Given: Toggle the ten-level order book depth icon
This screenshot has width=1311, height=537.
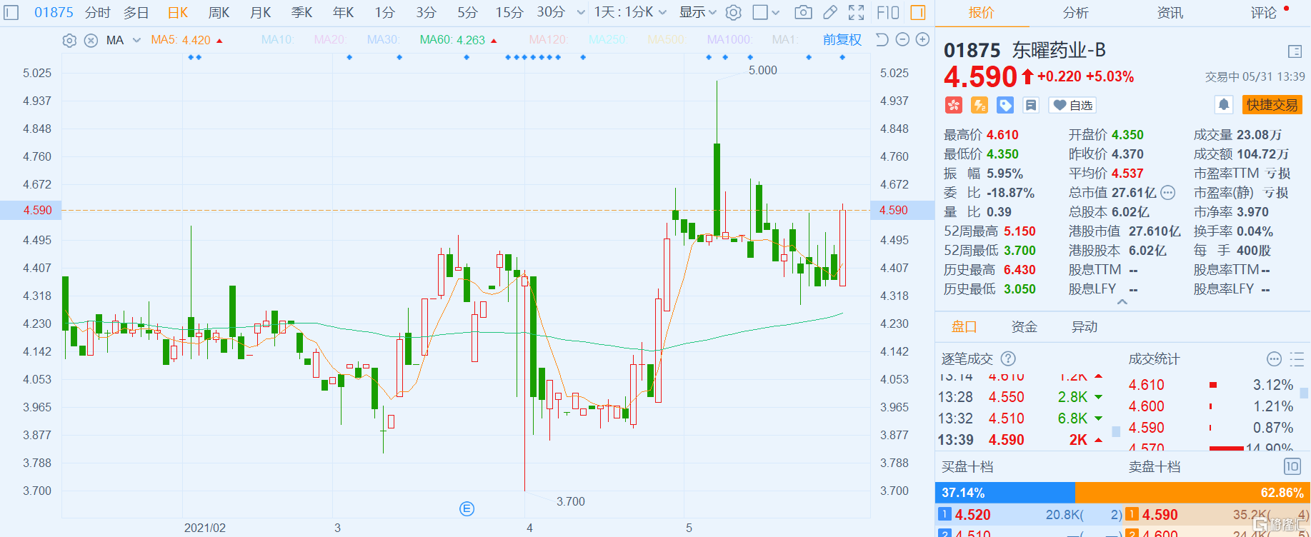Looking at the screenshot, I should click(1292, 466).
